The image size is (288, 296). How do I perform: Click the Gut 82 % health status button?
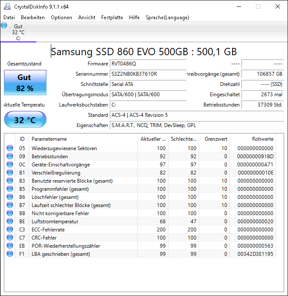[25, 83]
